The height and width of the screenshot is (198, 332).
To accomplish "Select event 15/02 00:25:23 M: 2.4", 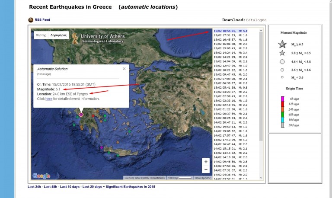I will click(x=230, y=118).
